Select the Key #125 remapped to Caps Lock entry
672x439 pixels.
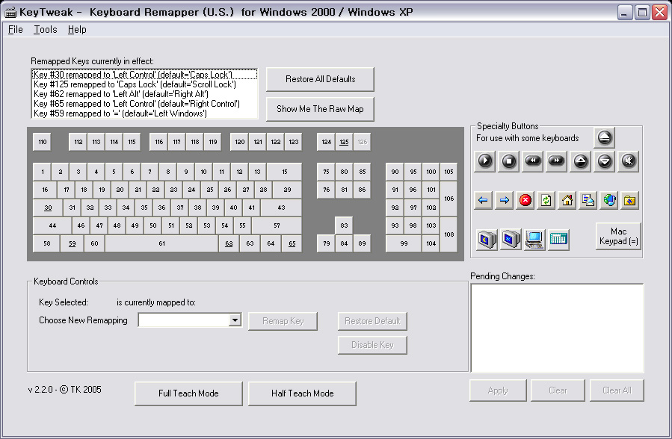click(145, 84)
